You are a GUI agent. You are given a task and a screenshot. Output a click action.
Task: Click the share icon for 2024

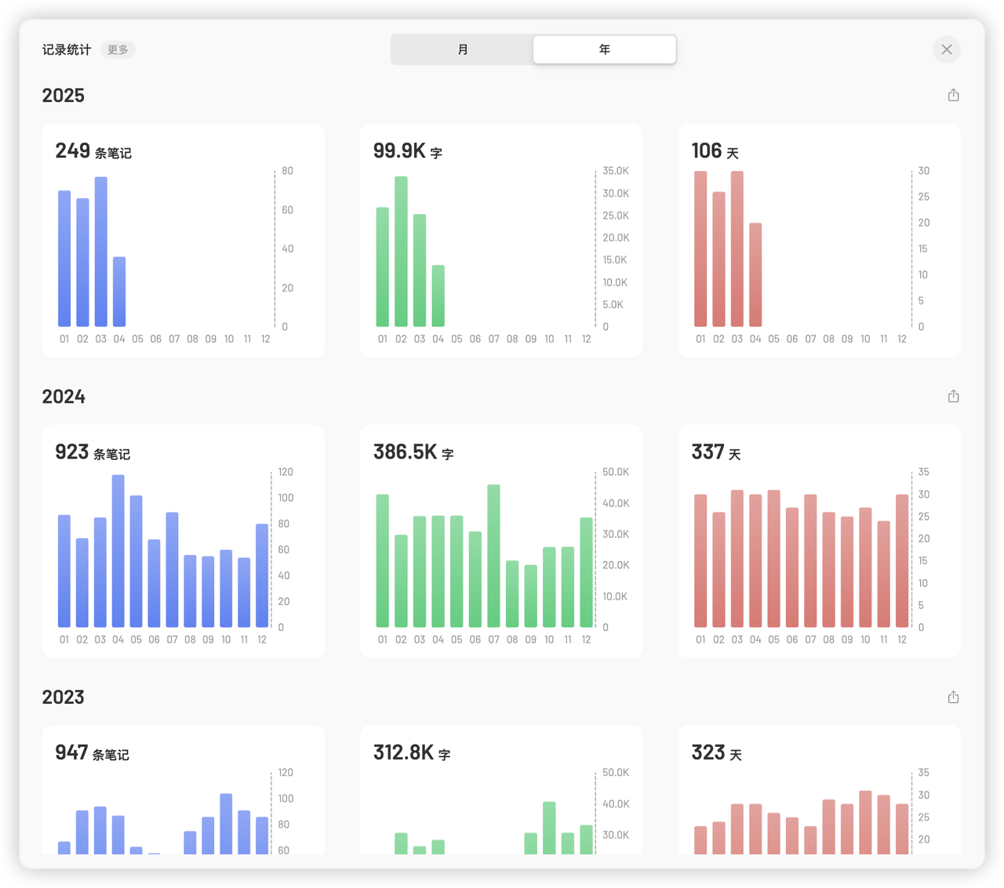coord(953,396)
